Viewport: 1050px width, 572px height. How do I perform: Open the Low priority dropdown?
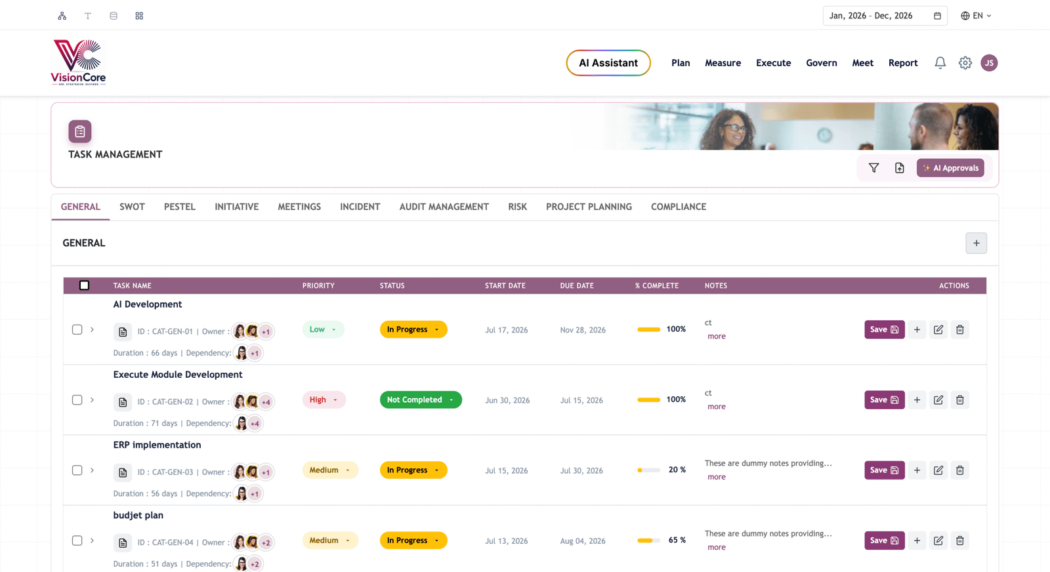(x=323, y=329)
